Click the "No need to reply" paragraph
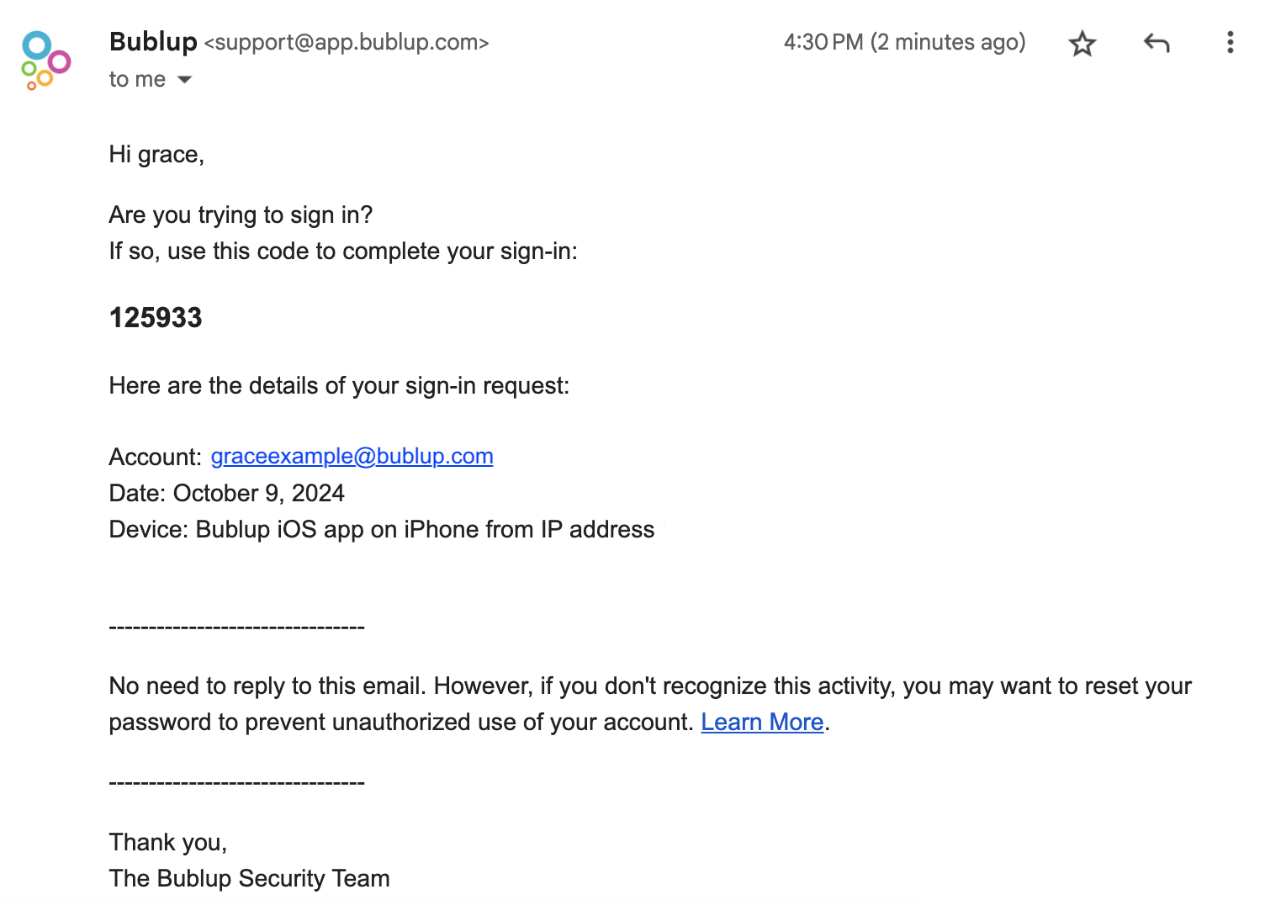 [x=650, y=704]
